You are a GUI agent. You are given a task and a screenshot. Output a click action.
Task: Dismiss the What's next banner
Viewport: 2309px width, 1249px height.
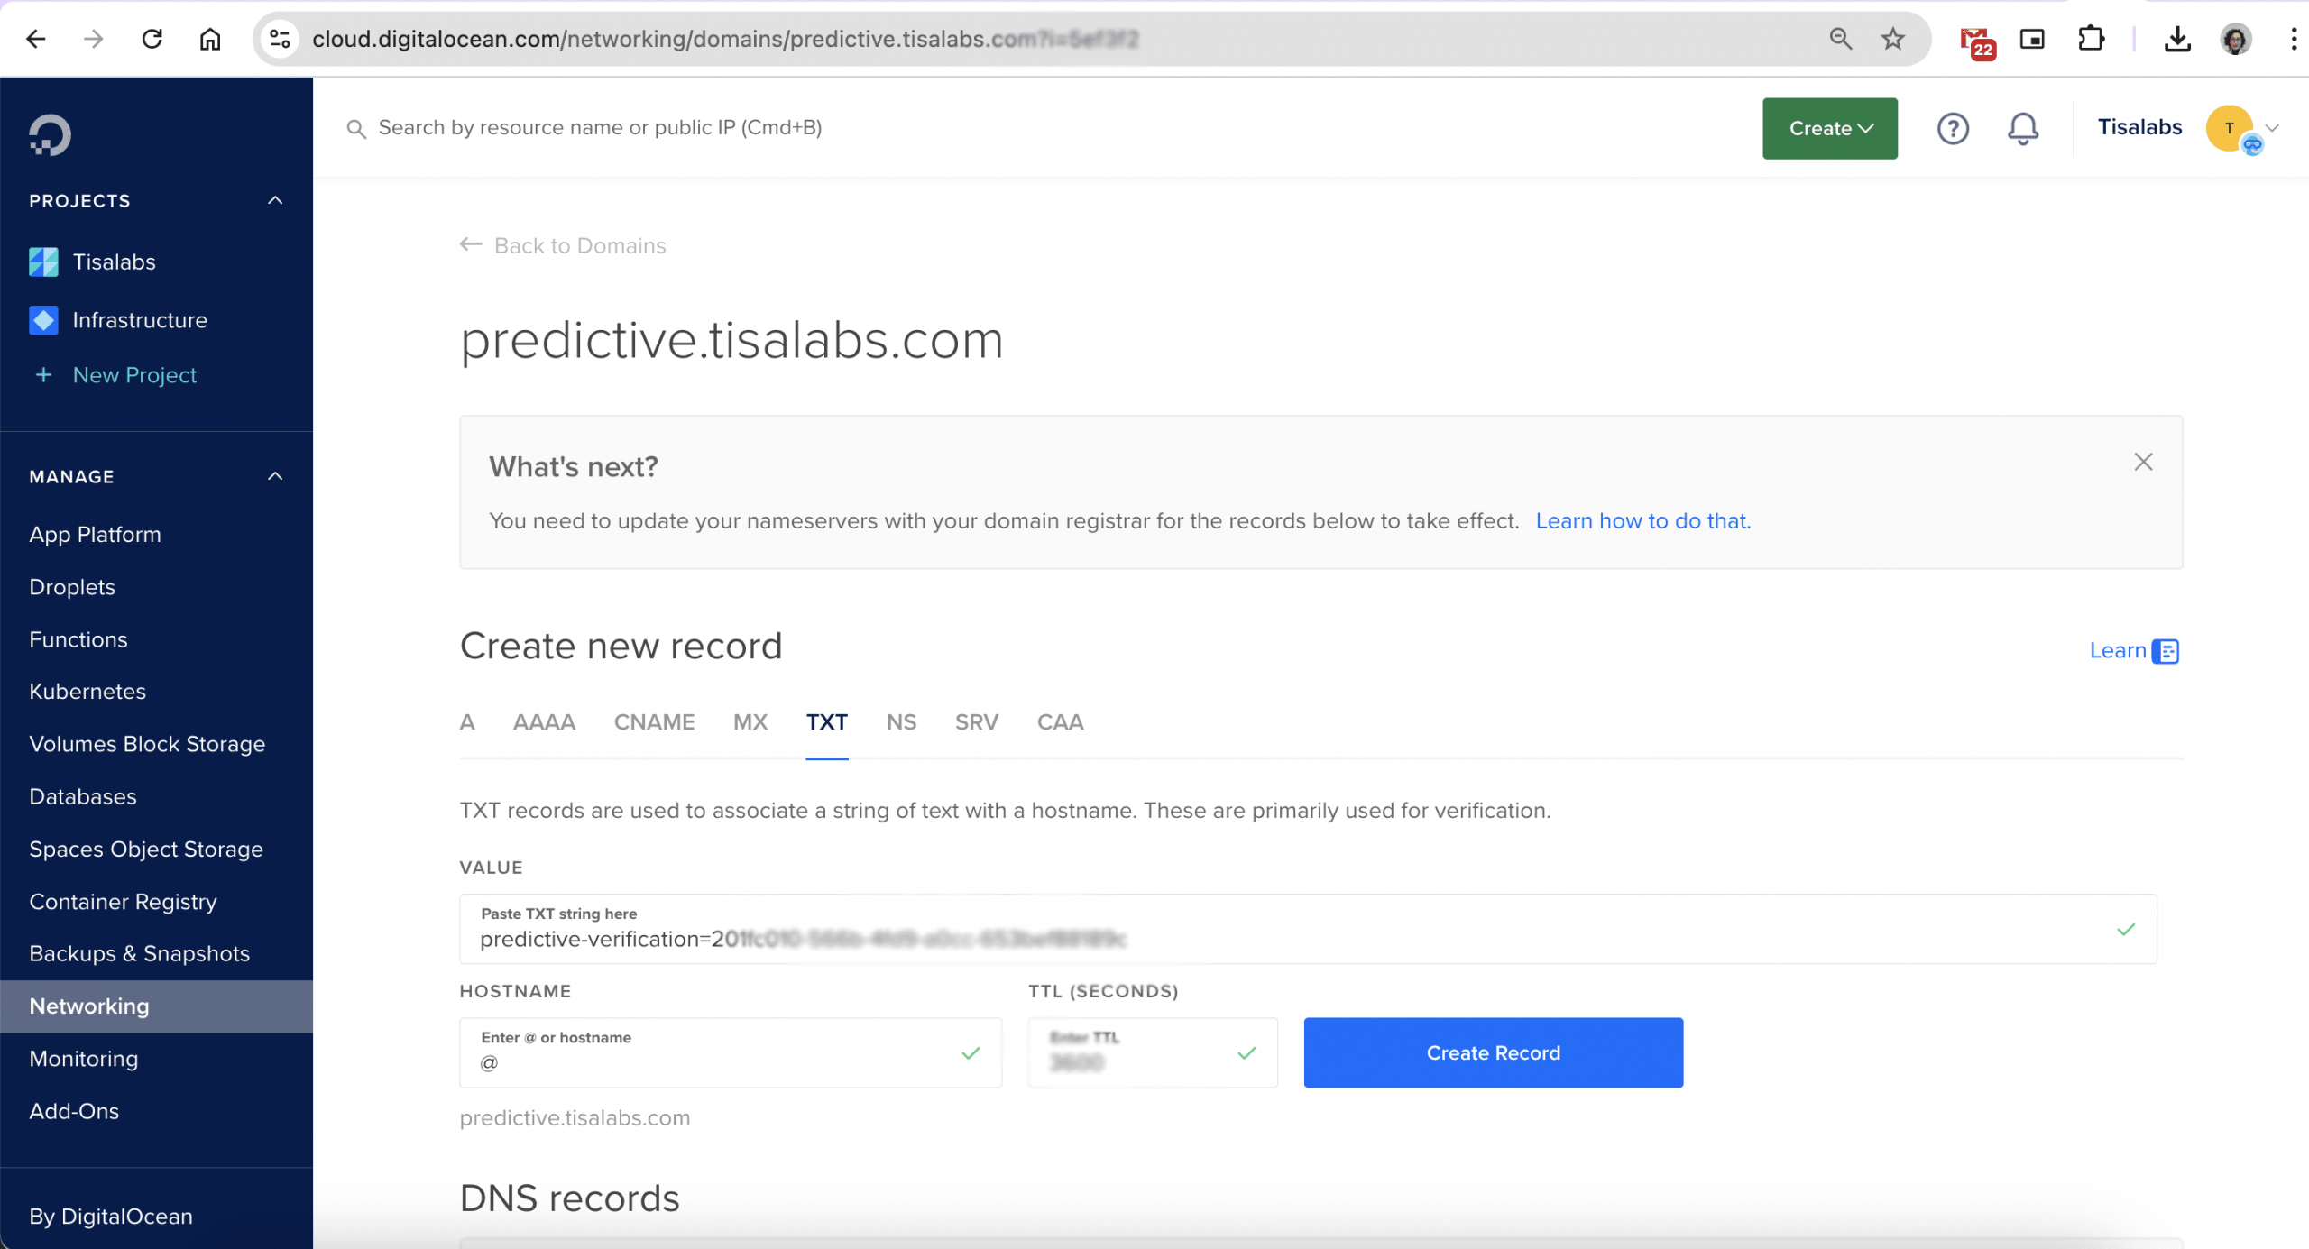coord(2143,462)
